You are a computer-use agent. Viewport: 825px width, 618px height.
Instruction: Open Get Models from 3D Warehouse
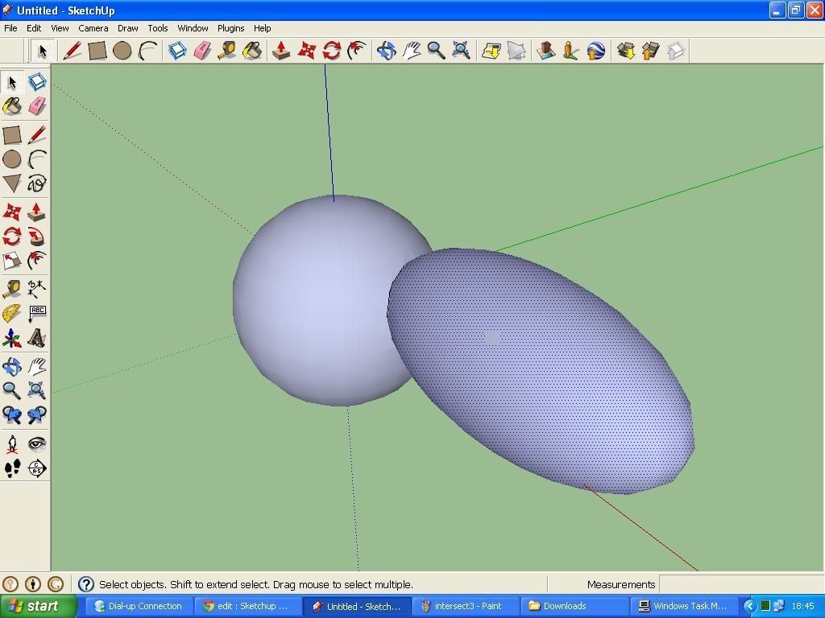point(625,51)
